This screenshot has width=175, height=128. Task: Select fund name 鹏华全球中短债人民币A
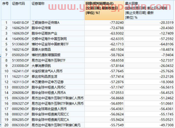point(49,93)
